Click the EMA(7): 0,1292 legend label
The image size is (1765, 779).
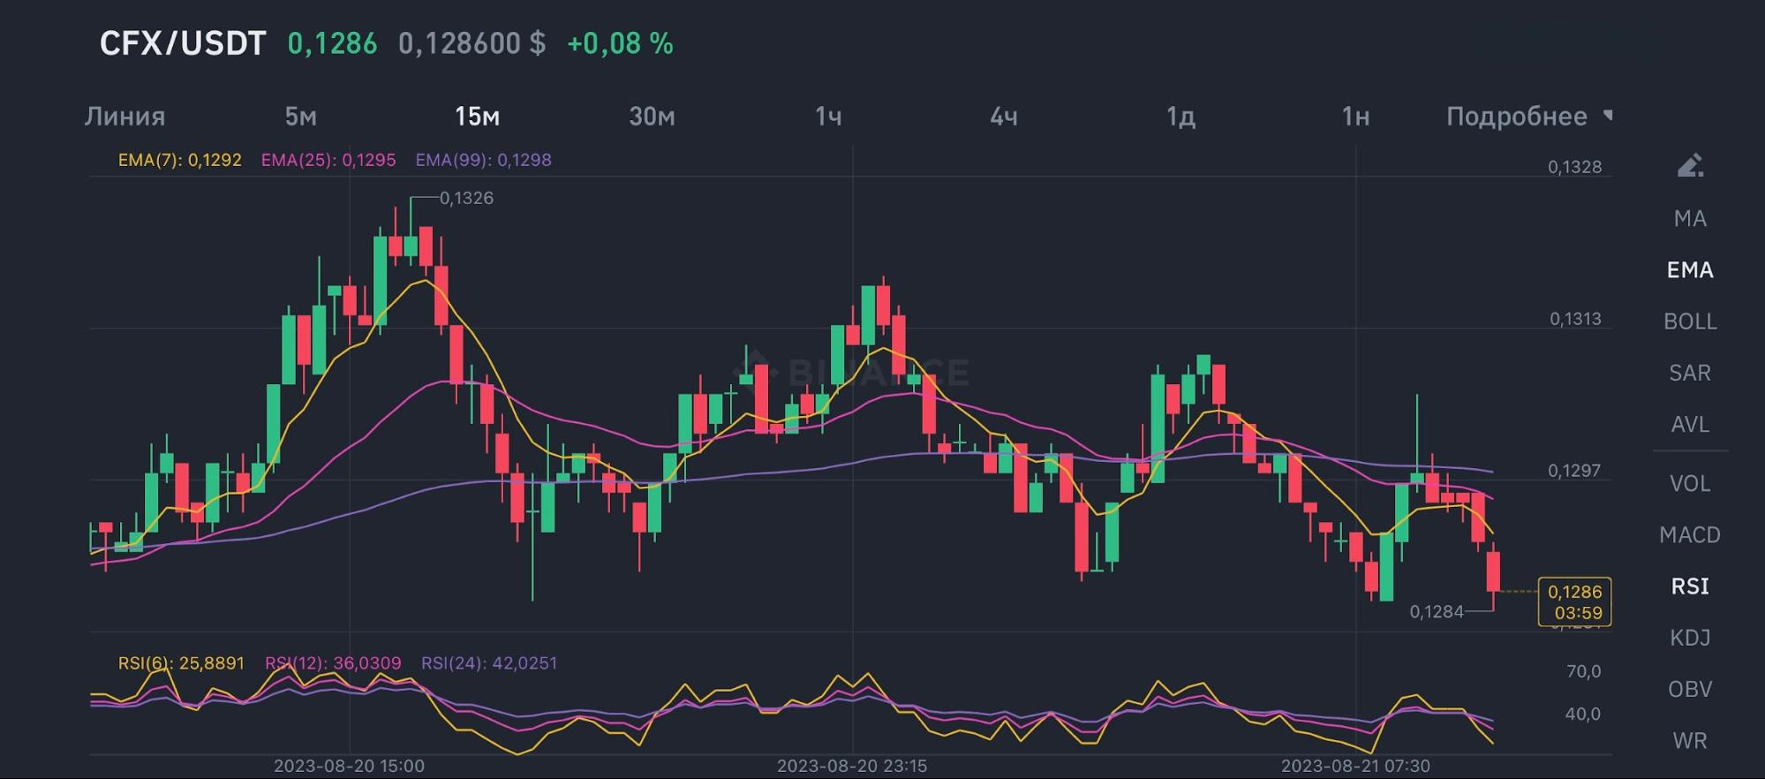click(180, 160)
